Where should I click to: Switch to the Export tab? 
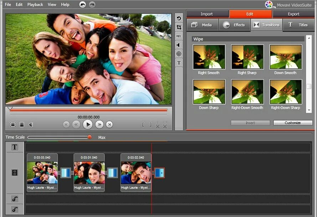tap(293, 14)
